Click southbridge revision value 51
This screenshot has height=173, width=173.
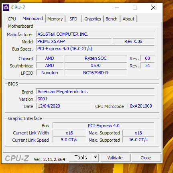point(147,65)
